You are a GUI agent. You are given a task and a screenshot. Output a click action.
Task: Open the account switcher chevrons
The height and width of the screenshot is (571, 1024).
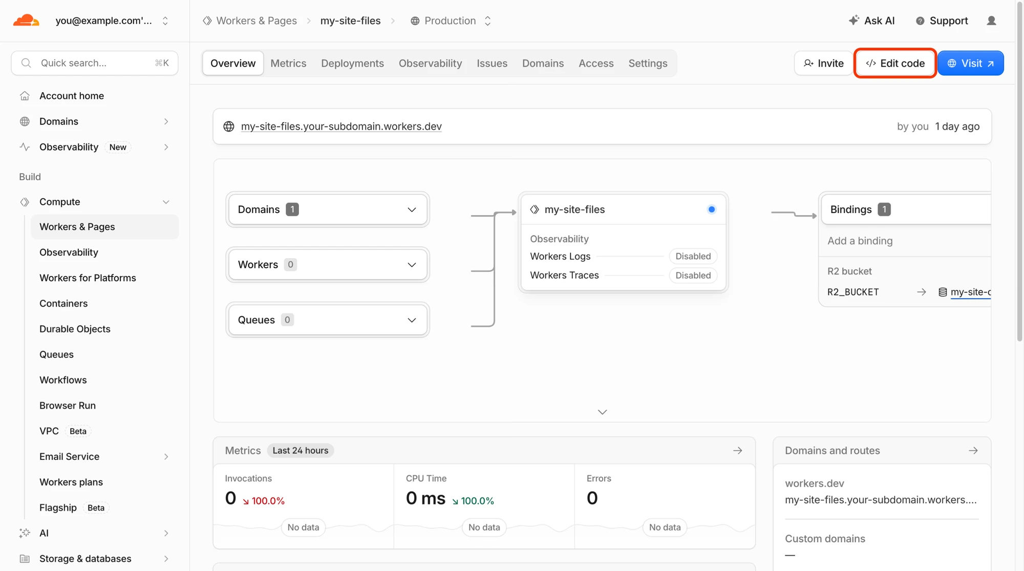pos(165,20)
